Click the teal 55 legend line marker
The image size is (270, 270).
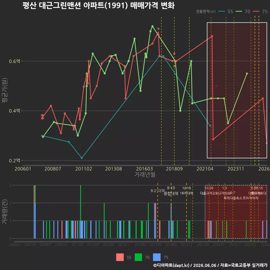click(222, 12)
